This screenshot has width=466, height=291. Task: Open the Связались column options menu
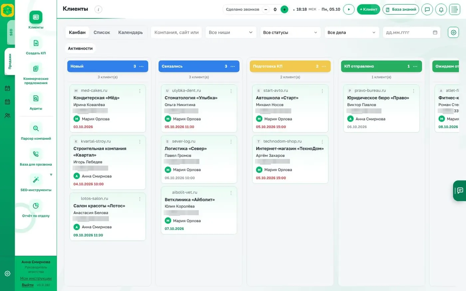coord(233,66)
